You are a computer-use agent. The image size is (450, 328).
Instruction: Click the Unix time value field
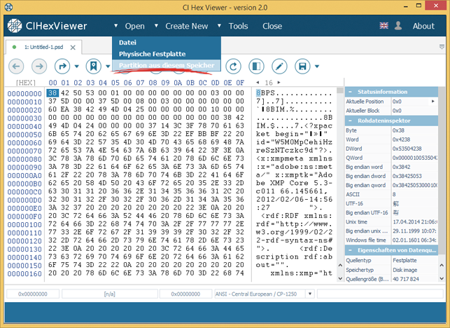pyautogui.click(x=414, y=222)
